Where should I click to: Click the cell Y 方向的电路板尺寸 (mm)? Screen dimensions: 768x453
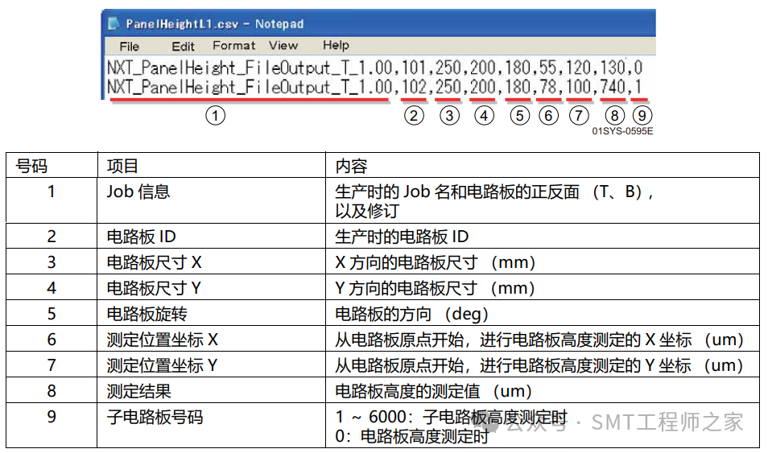543,288
